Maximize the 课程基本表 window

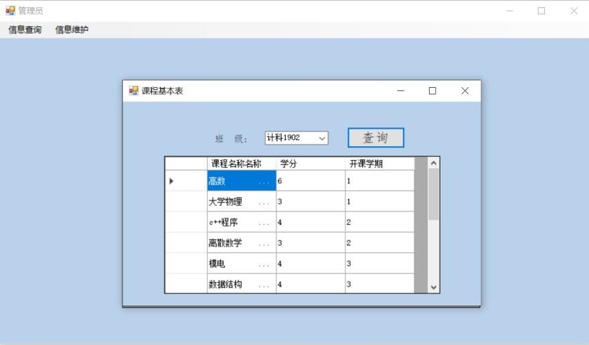click(x=432, y=90)
